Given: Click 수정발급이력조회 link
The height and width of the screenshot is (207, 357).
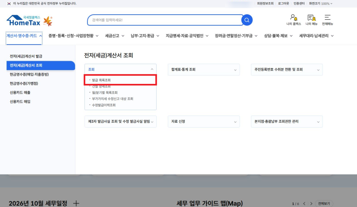Looking at the screenshot, I should [x=104, y=105].
